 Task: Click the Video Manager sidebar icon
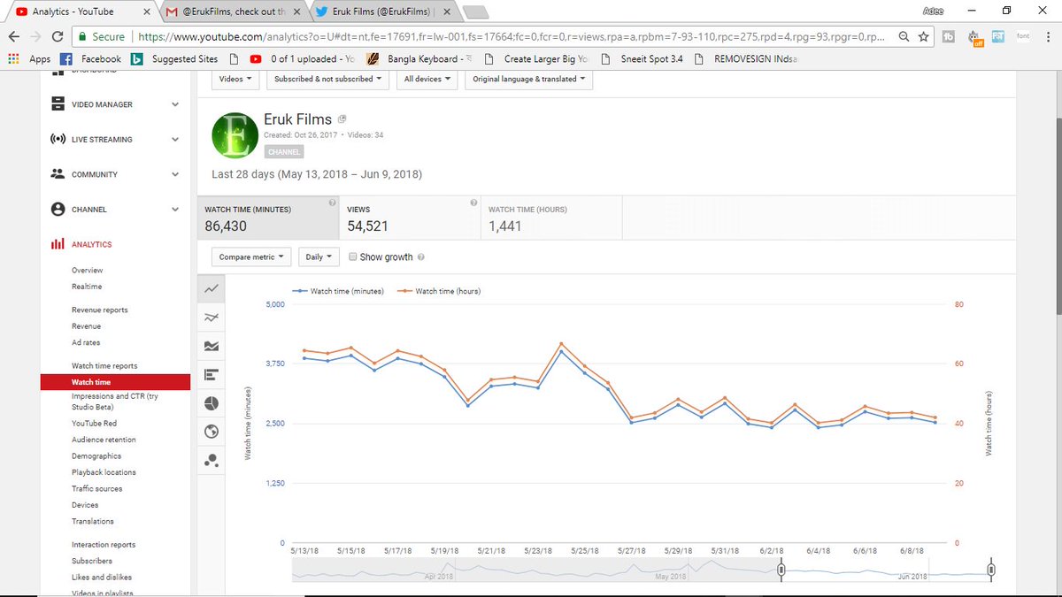pyautogui.click(x=58, y=104)
